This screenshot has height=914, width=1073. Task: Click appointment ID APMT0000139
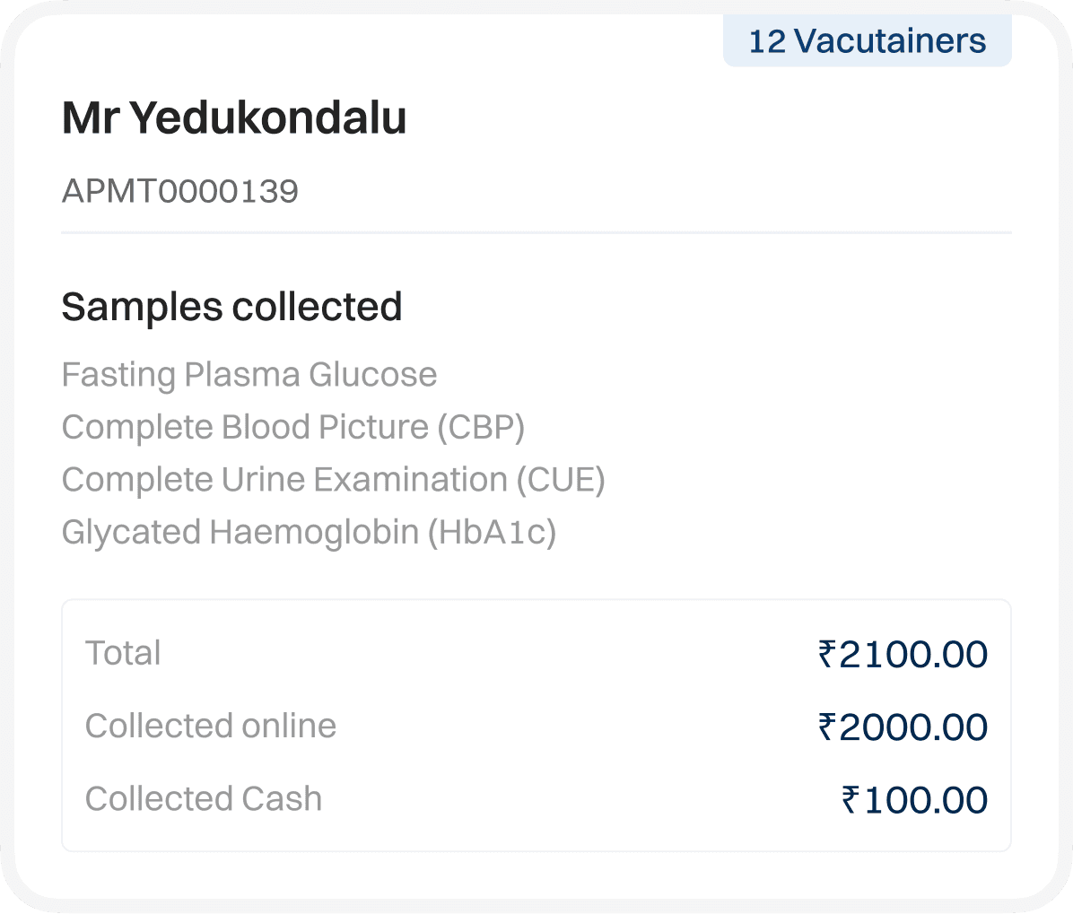pyautogui.click(x=179, y=191)
